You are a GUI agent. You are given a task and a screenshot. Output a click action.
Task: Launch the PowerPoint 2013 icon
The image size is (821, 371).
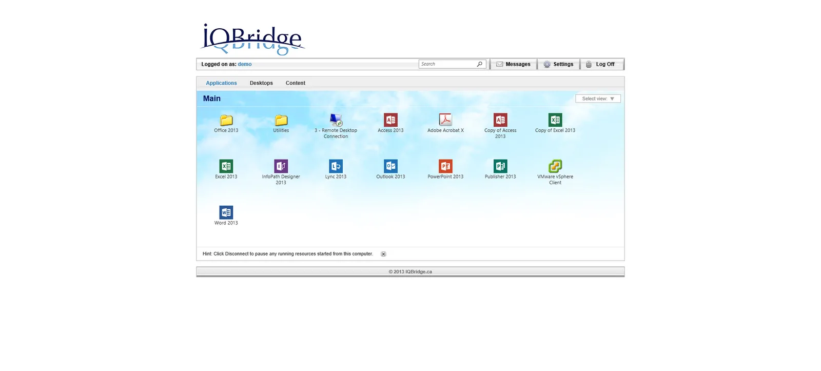[x=445, y=166]
